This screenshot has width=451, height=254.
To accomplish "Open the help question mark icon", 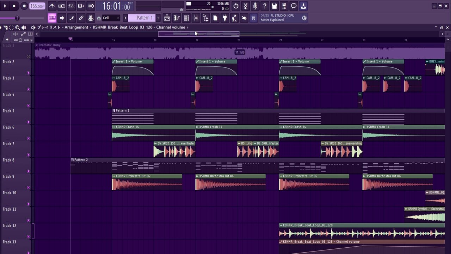I will click(x=265, y=6).
